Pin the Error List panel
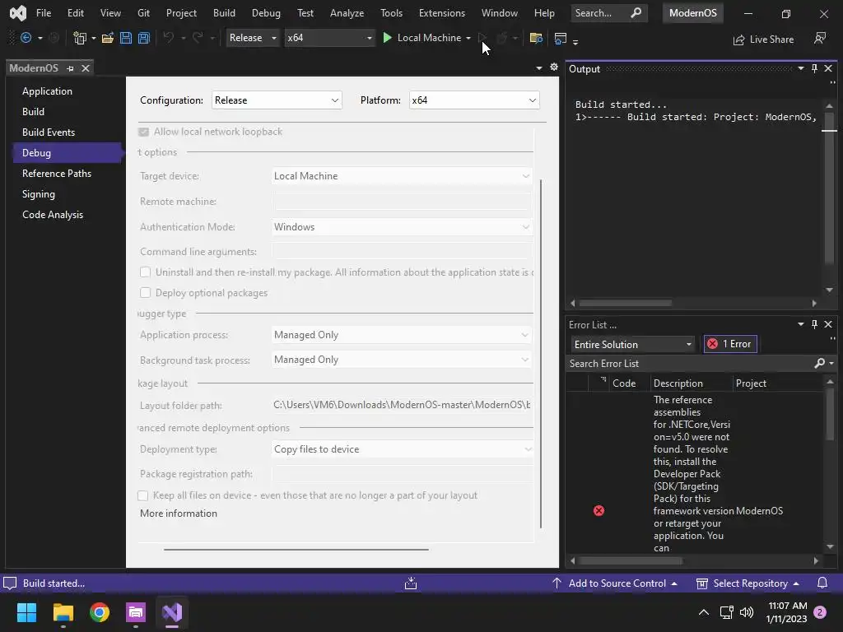 click(814, 324)
